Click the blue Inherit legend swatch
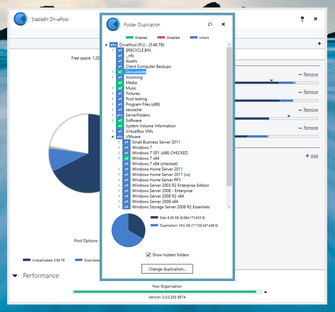335x312 pixels. tap(194, 37)
